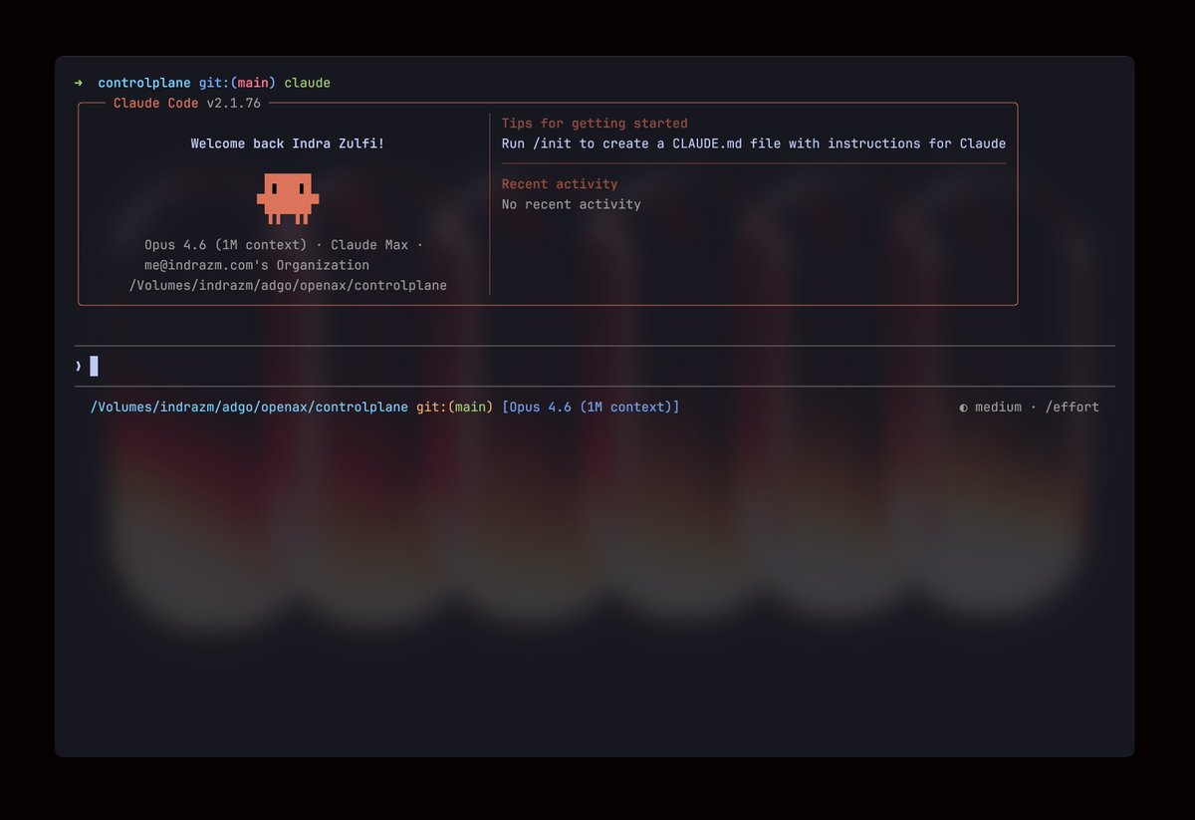1195x820 pixels.
Task: Click the 'medium · /effort' indicator text
Action: pyautogui.click(x=1037, y=408)
